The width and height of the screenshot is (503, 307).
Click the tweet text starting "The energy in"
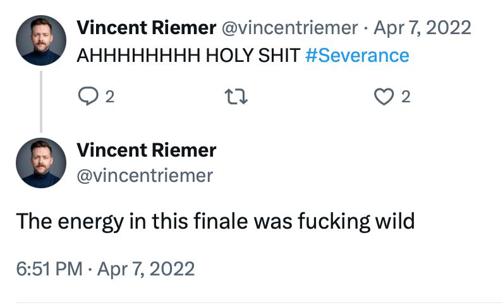coord(215,222)
